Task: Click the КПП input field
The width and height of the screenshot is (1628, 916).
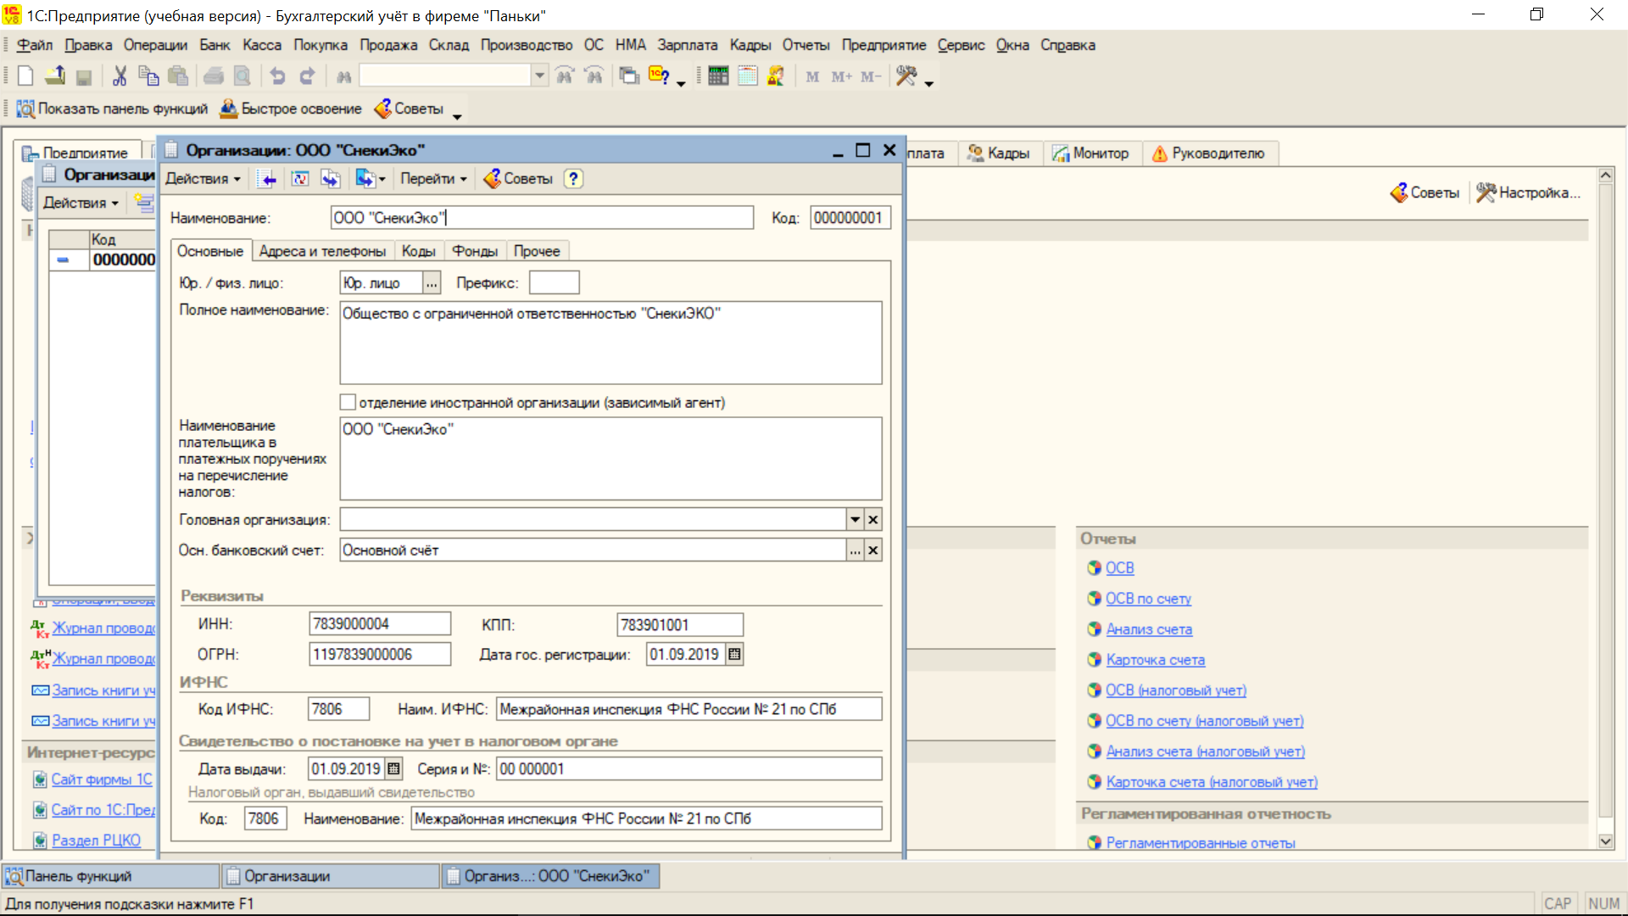Action: (x=680, y=625)
